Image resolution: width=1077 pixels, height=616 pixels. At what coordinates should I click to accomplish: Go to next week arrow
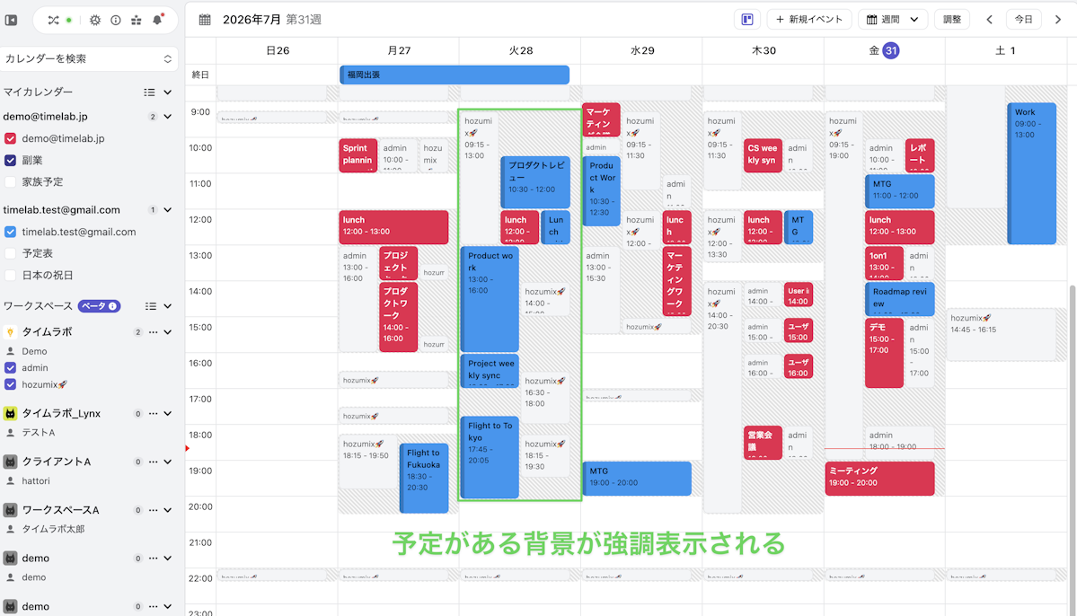(x=1058, y=19)
